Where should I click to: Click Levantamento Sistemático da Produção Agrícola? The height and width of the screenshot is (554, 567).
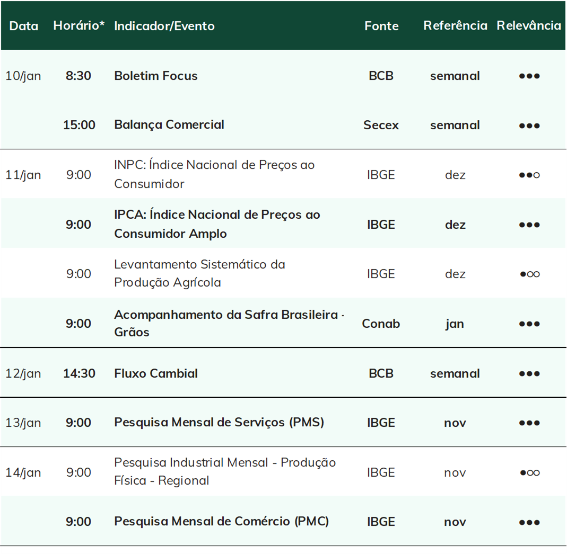(x=199, y=273)
